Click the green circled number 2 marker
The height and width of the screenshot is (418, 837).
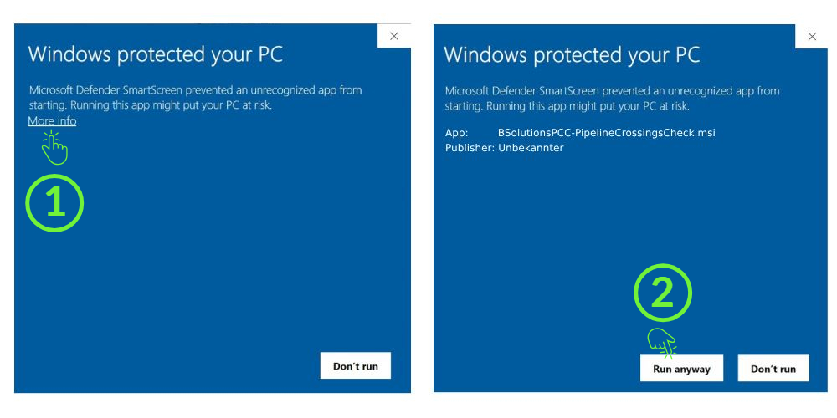tap(663, 293)
